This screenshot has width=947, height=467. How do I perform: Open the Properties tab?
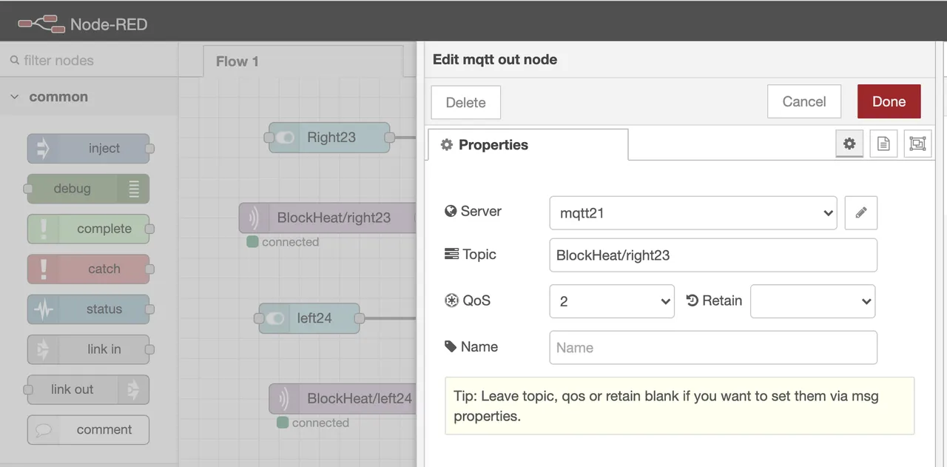(x=528, y=145)
